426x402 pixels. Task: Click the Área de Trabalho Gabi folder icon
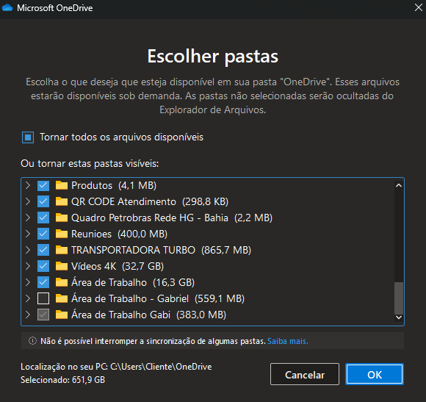click(x=62, y=315)
